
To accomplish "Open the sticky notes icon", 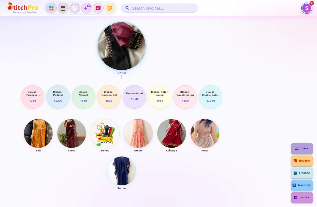I will 110,8.
